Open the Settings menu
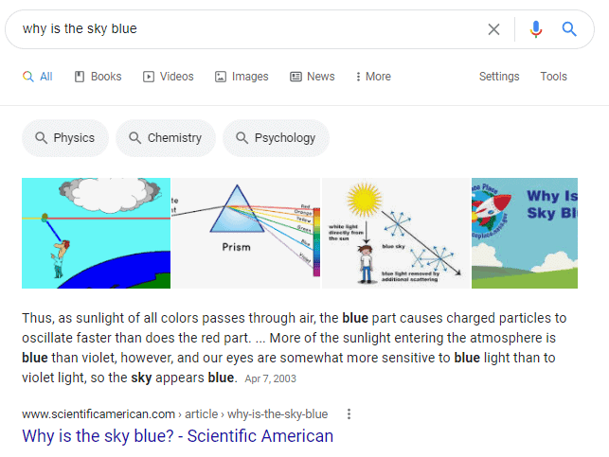The height and width of the screenshot is (457, 609). (499, 77)
